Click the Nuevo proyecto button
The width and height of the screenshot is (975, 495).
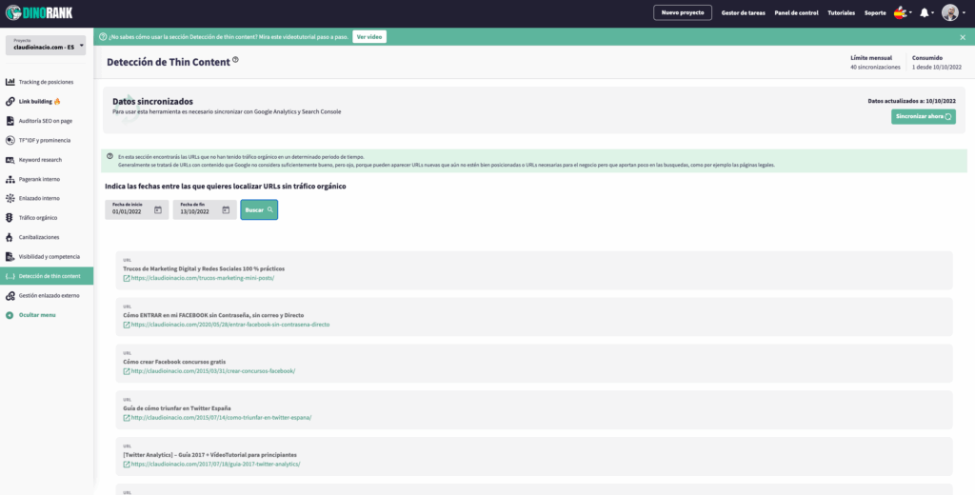pyautogui.click(x=682, y=12)
